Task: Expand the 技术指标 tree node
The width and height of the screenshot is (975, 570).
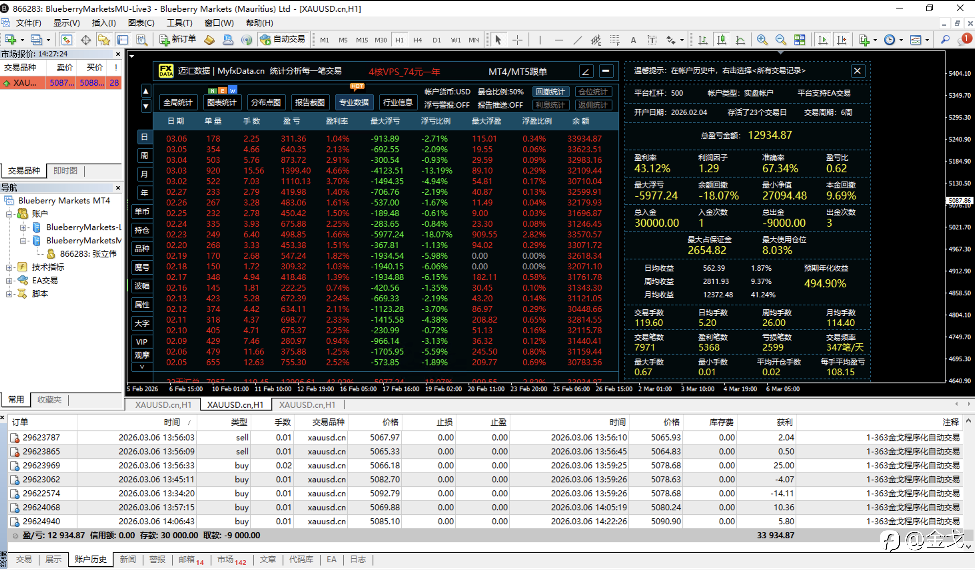Action: tap(9, 267)
